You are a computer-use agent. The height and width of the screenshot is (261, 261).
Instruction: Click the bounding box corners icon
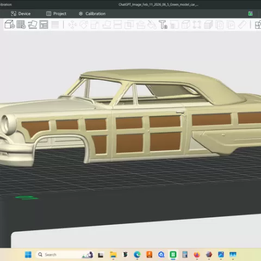[197, 24]
